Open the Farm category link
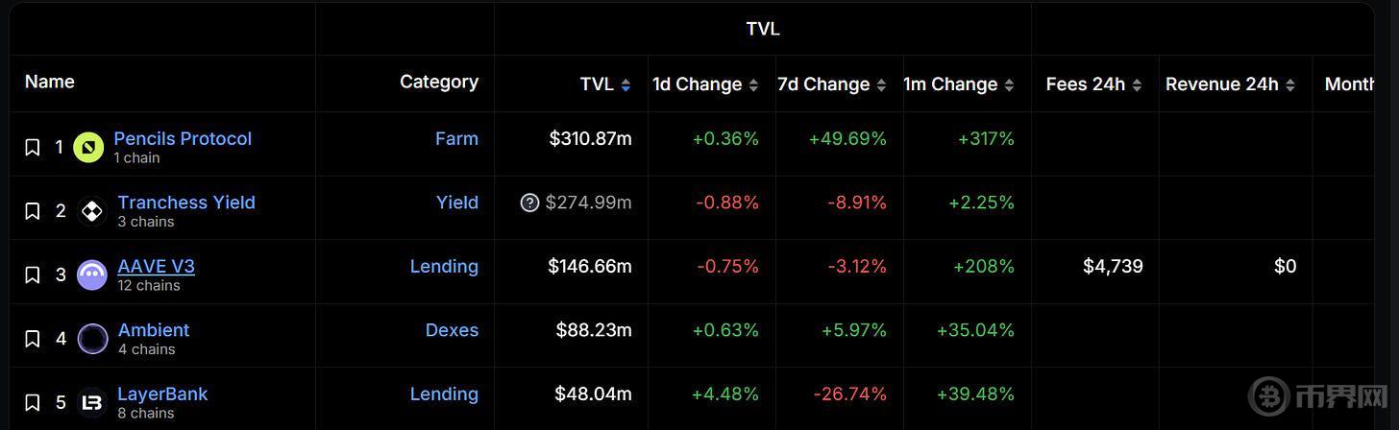The width and height of the screenshot is (1399, 430). (456, 138)
